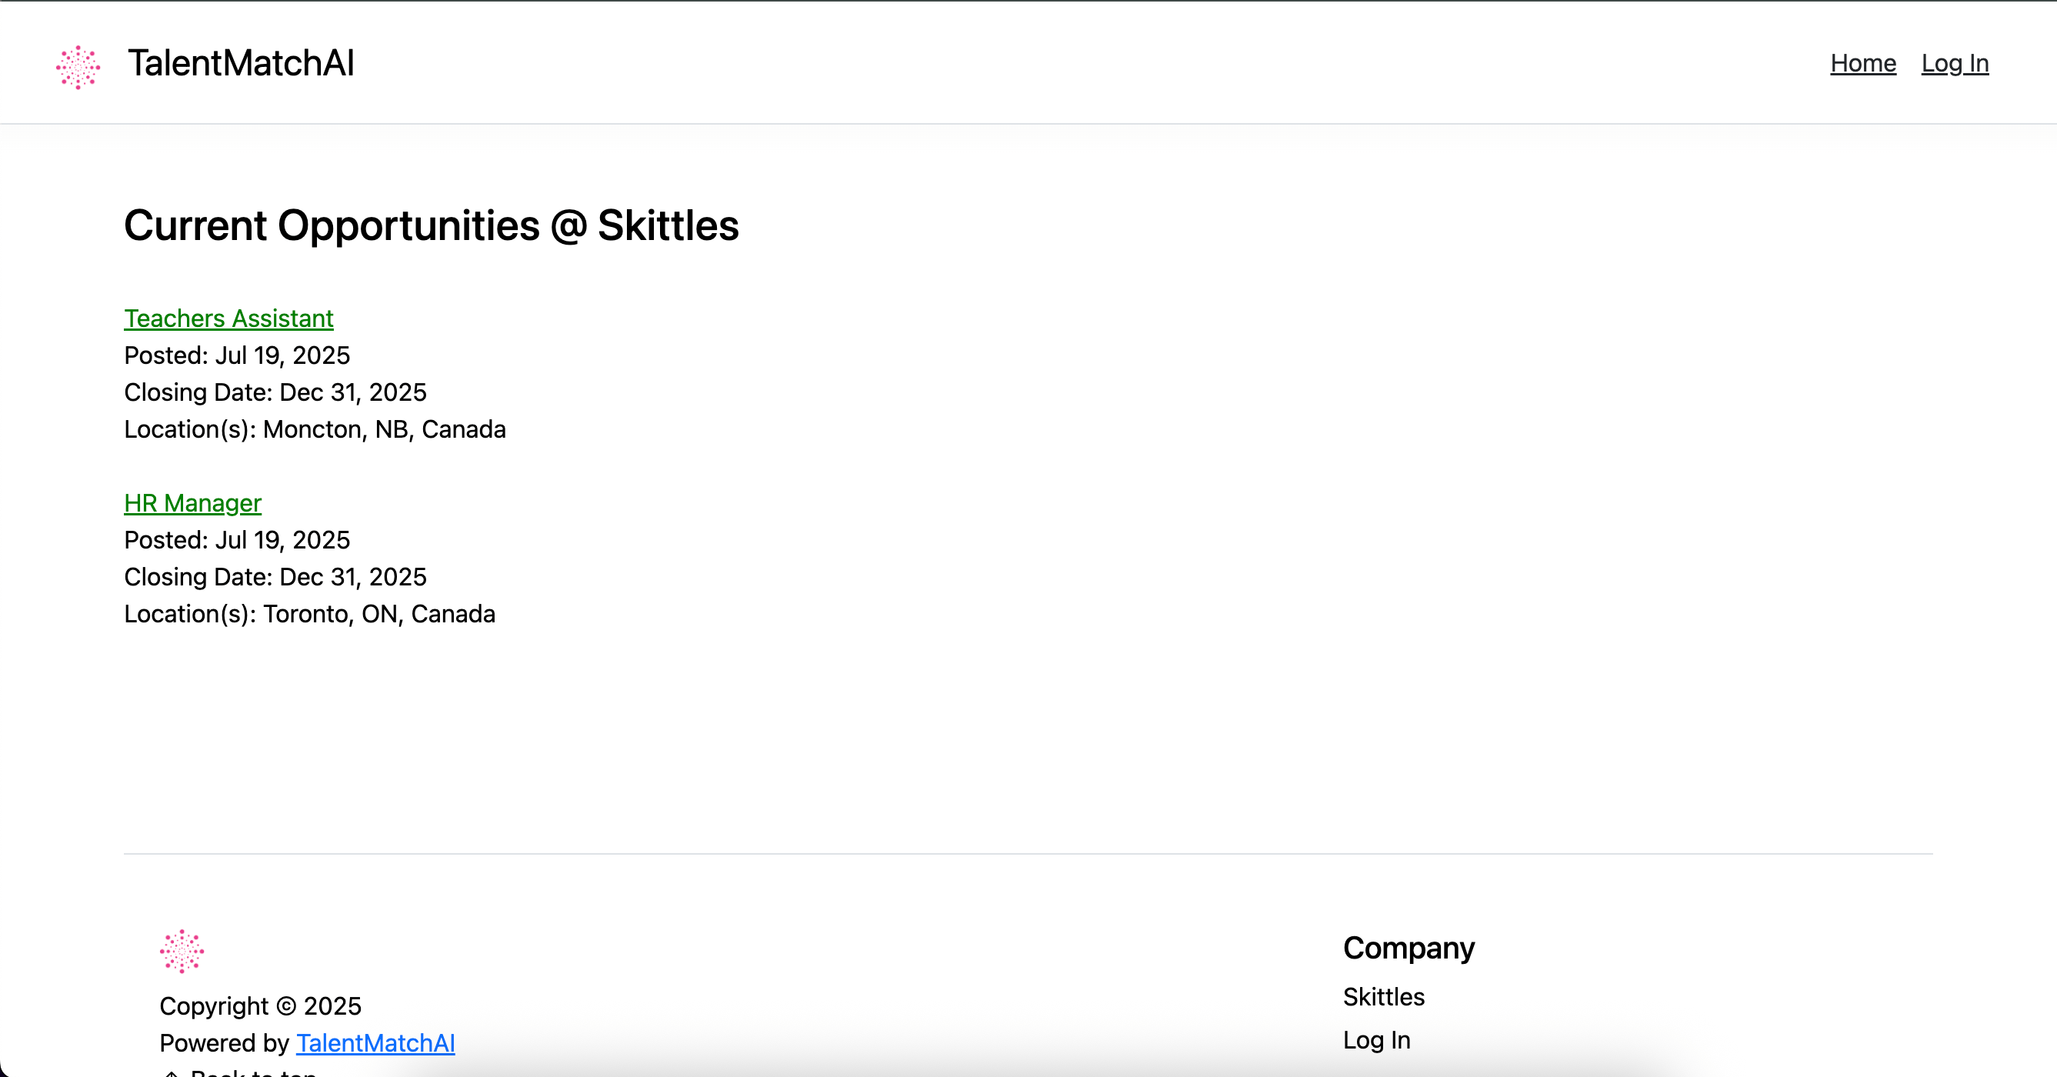Click Log In in the top navigation
Viewport: 2057px width, 1077px height.
pos(1954,63)
